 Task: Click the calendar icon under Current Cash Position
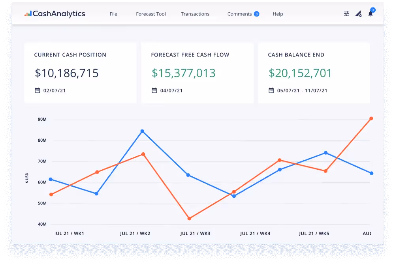point(37,90)
